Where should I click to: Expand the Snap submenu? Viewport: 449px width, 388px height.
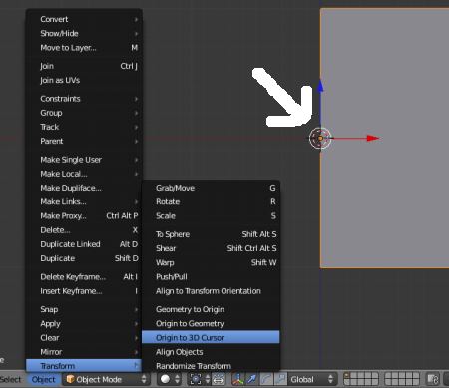tap(84, 309)
